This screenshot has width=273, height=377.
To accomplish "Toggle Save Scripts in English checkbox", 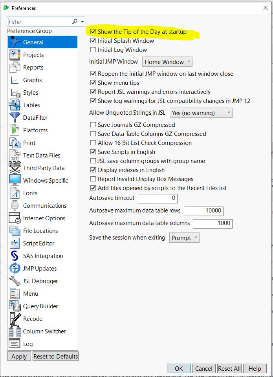I will pos(93,152).
